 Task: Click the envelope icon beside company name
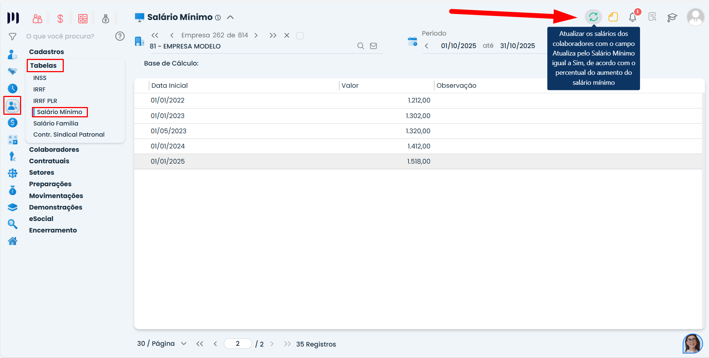point(373,46)
